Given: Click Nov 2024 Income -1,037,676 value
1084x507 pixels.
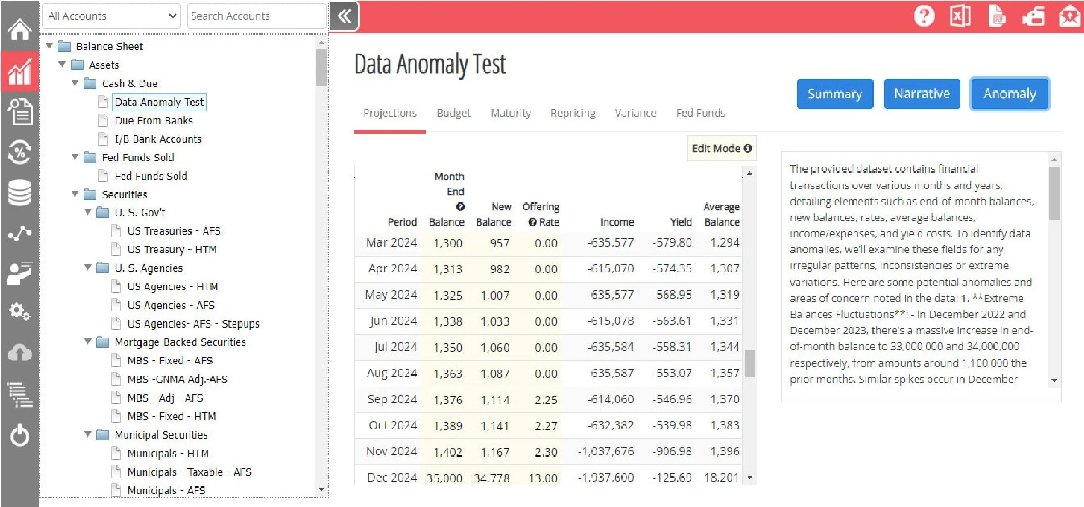Looking at the screenshot, I should click(606, 451).
